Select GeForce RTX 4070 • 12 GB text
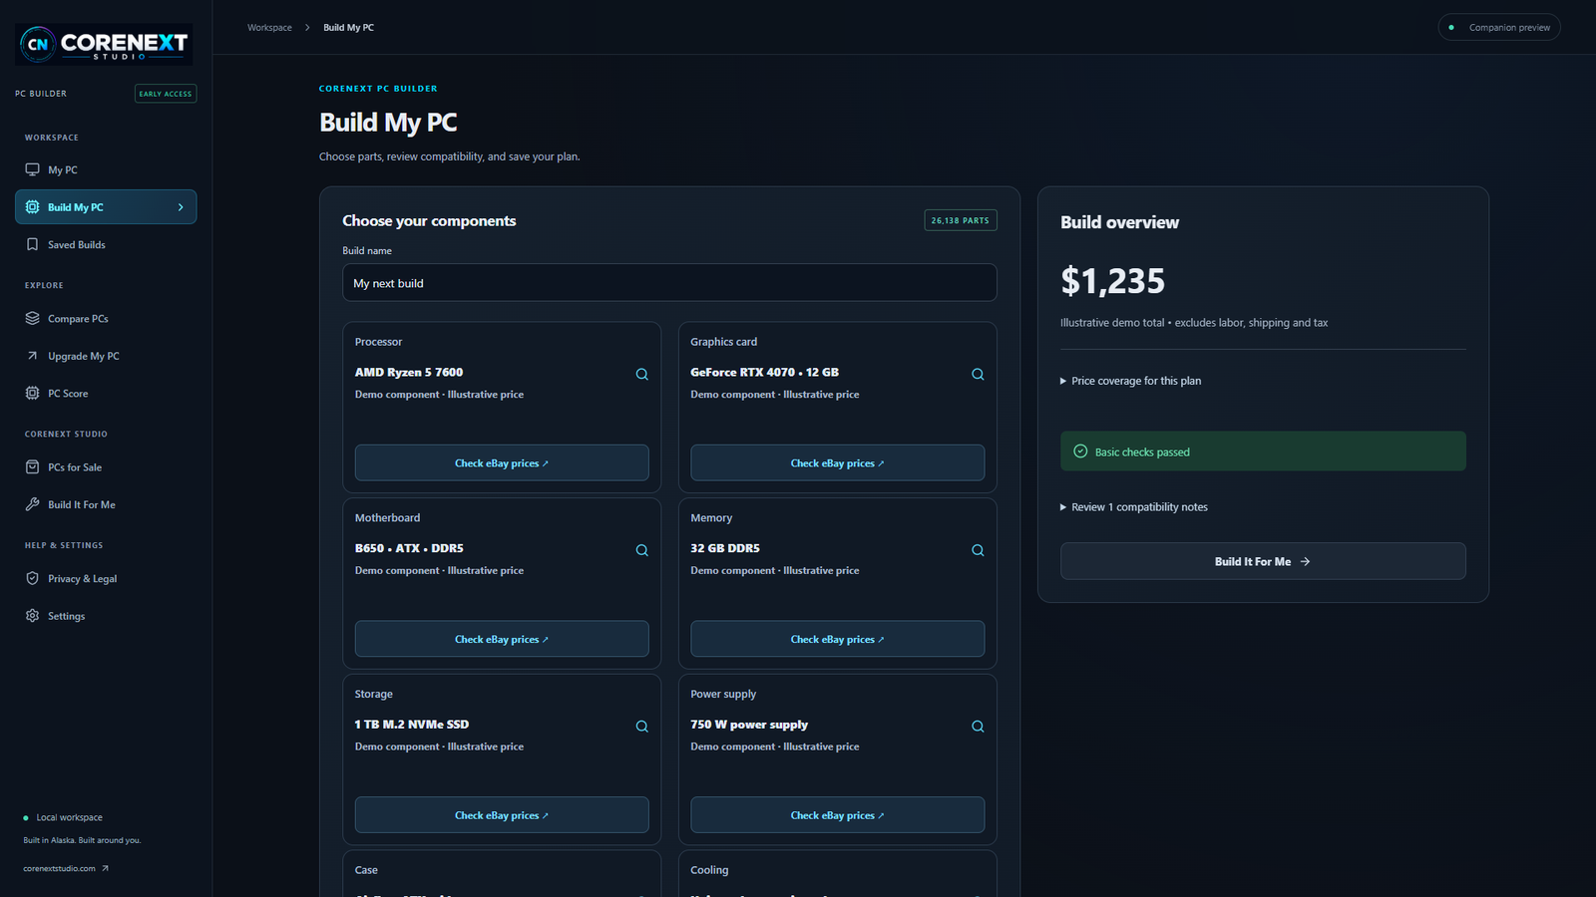The image size is (1596, 897). pyautogui.click(x=764, y=373)
